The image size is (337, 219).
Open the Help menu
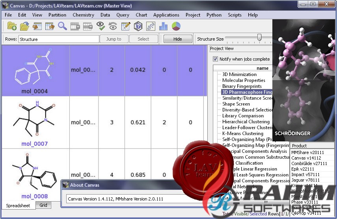tap(253, 15)
